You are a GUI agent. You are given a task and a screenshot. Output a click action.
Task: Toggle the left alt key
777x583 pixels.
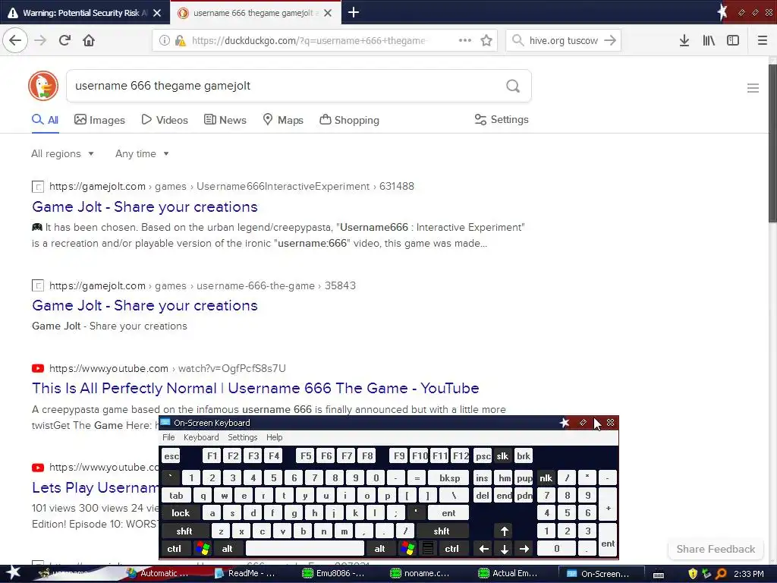(x=227, y=548)
